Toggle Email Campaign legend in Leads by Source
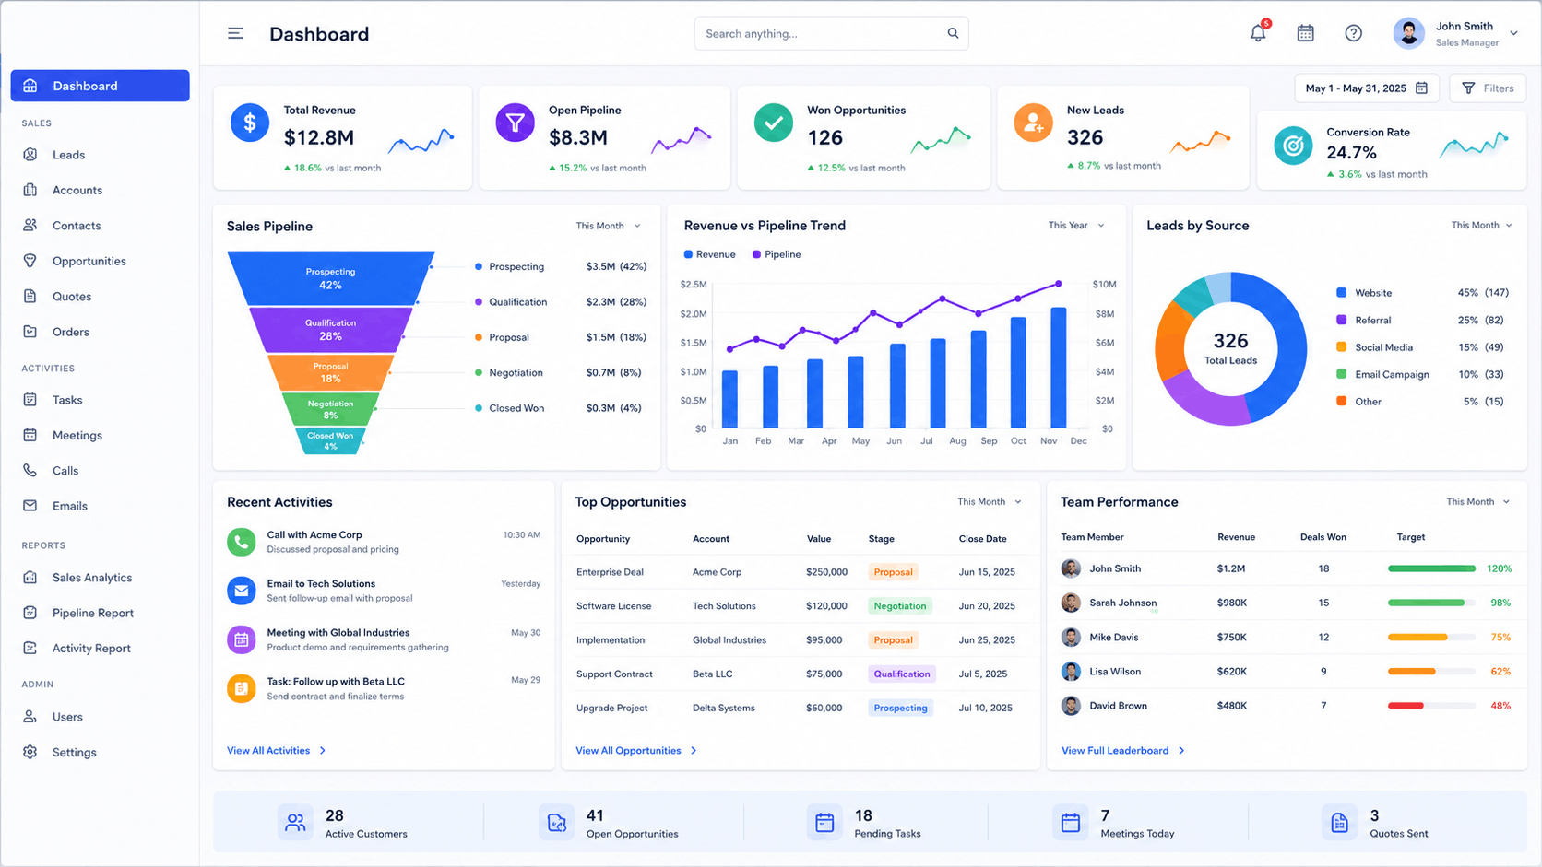This screenshot has width=1542, height=867. 1382,374
